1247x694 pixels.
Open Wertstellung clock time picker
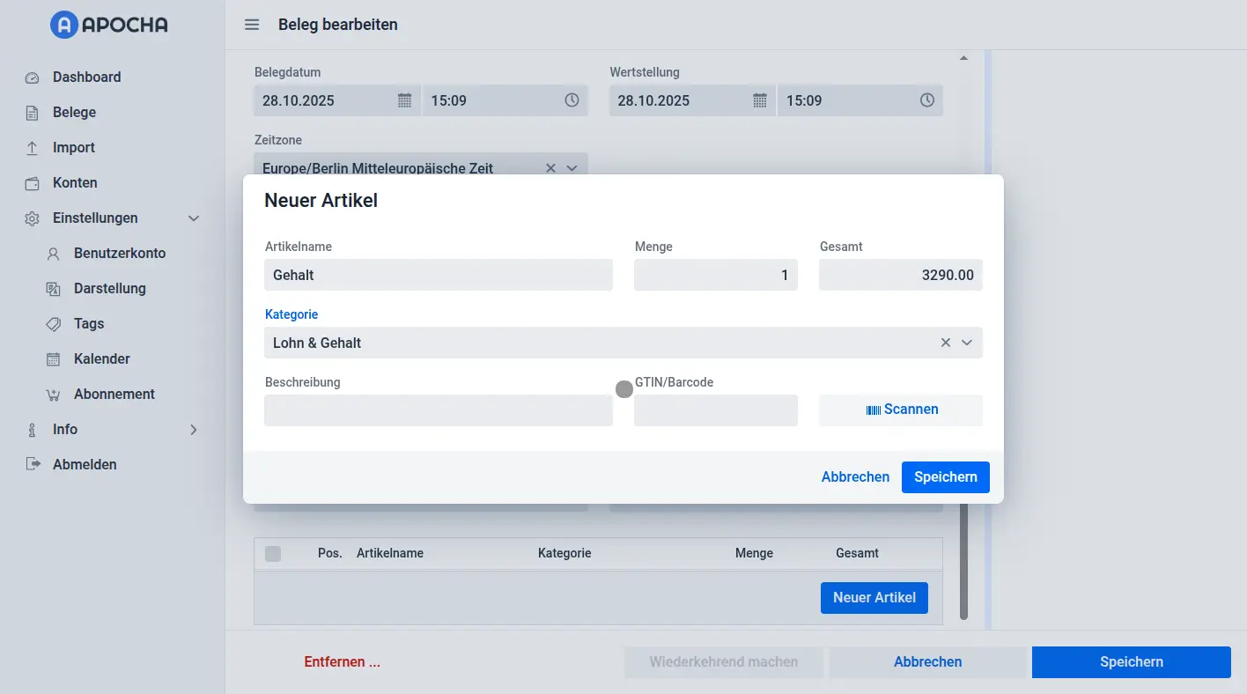click(926, 100)
